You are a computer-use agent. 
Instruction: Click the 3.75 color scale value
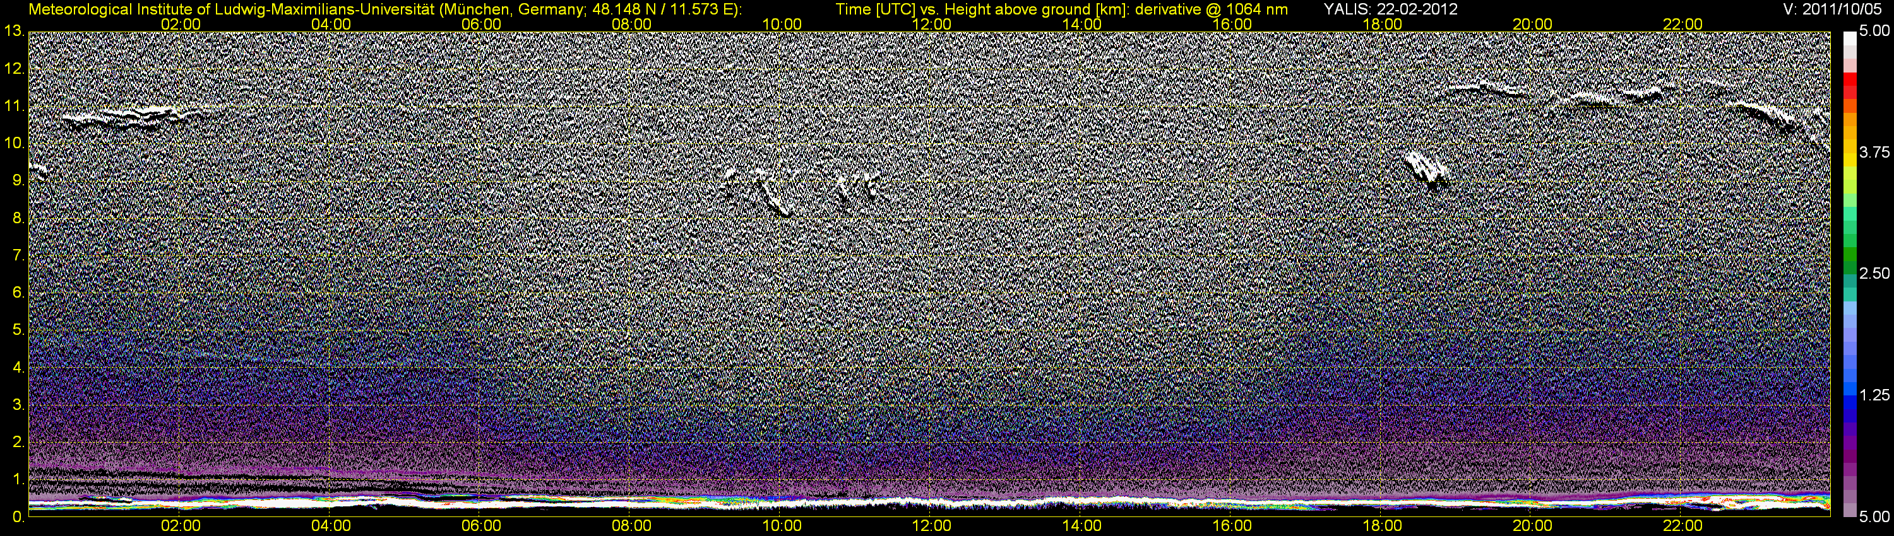tap(1873, 153)
